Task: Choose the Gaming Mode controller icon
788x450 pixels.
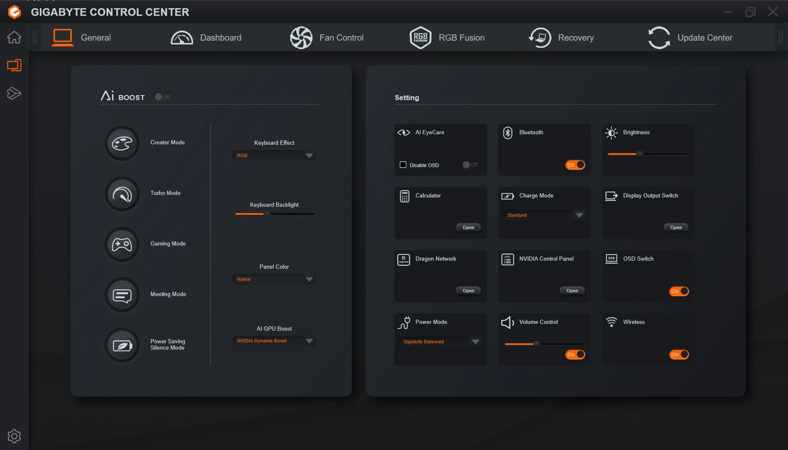Action: click(122, 245)
